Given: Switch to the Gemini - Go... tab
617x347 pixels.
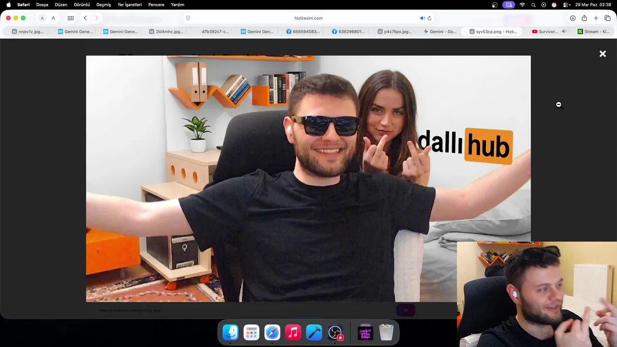Looking at the screenshot, I should [440, 32].
